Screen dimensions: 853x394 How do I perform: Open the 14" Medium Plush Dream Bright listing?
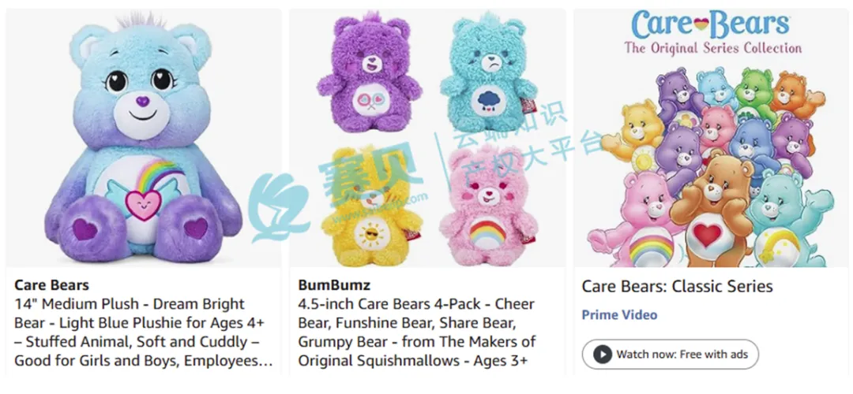(144, 332)
